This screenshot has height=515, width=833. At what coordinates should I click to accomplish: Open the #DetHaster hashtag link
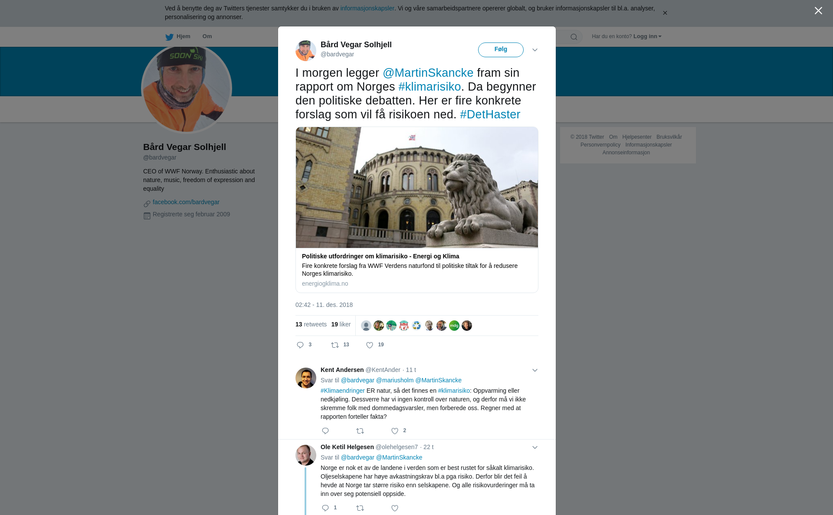coord(490,114)
